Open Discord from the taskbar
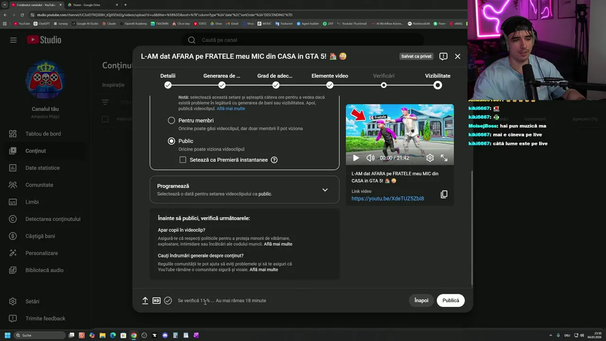The height and width of the screenshot is (341, 606). pyautogui.click(x=165, y=335)
